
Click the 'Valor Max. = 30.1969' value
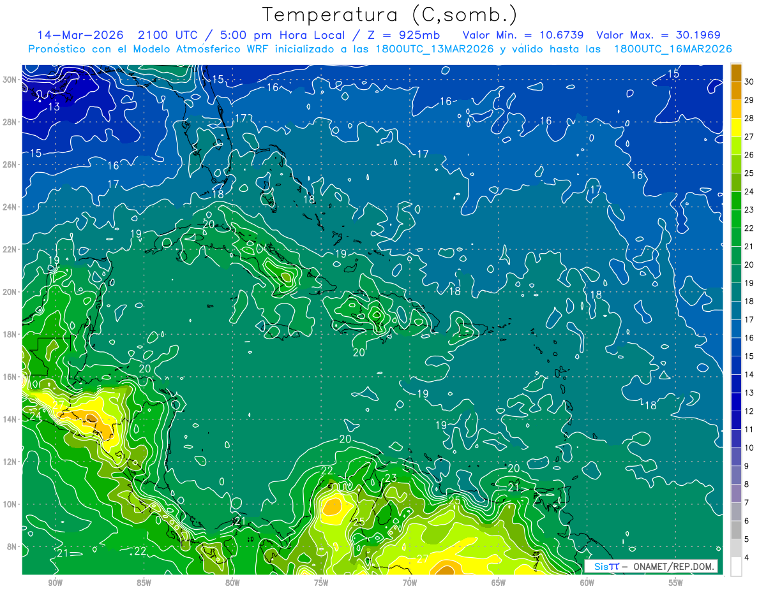658,35
